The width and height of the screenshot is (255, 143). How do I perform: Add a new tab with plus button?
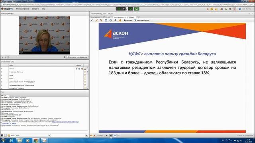[x=138, y=17]
